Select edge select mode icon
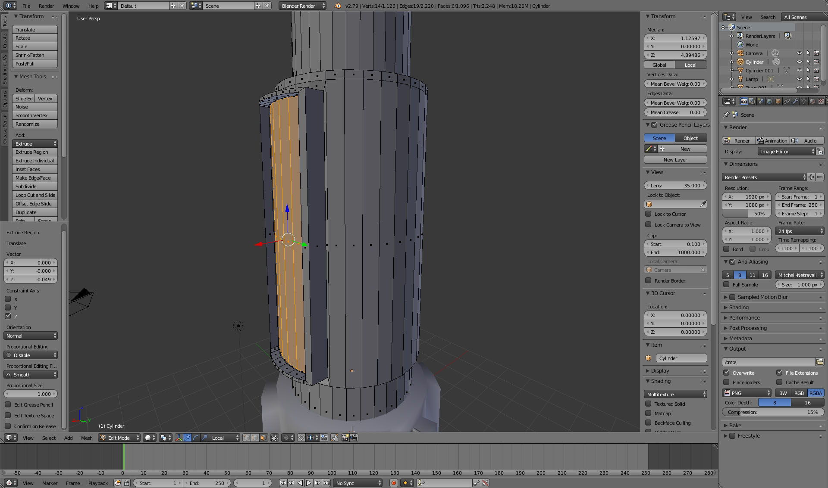Viewport: 828px width, 488px height. point(255,438)
